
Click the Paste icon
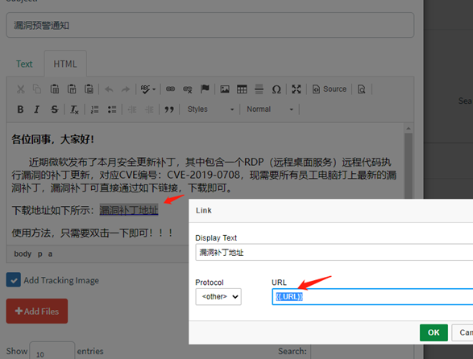[54, 89]
